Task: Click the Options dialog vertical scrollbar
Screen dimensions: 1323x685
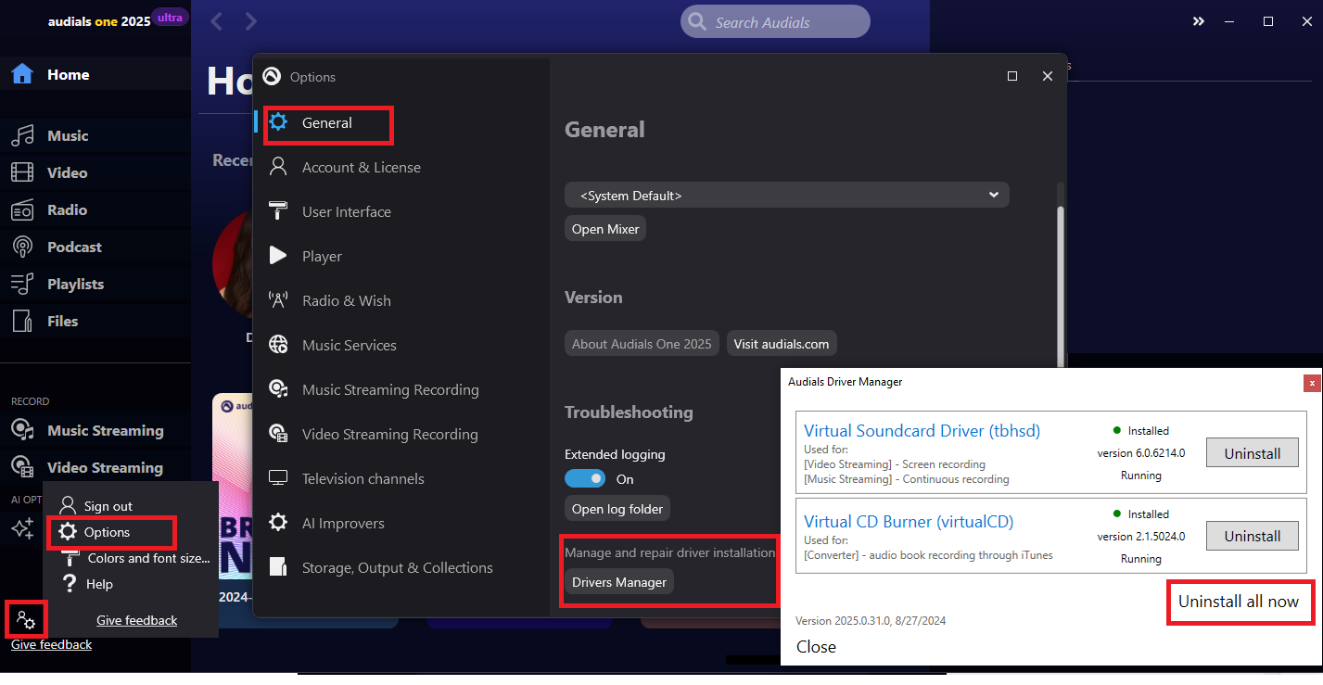Action: click(1062, 287)
